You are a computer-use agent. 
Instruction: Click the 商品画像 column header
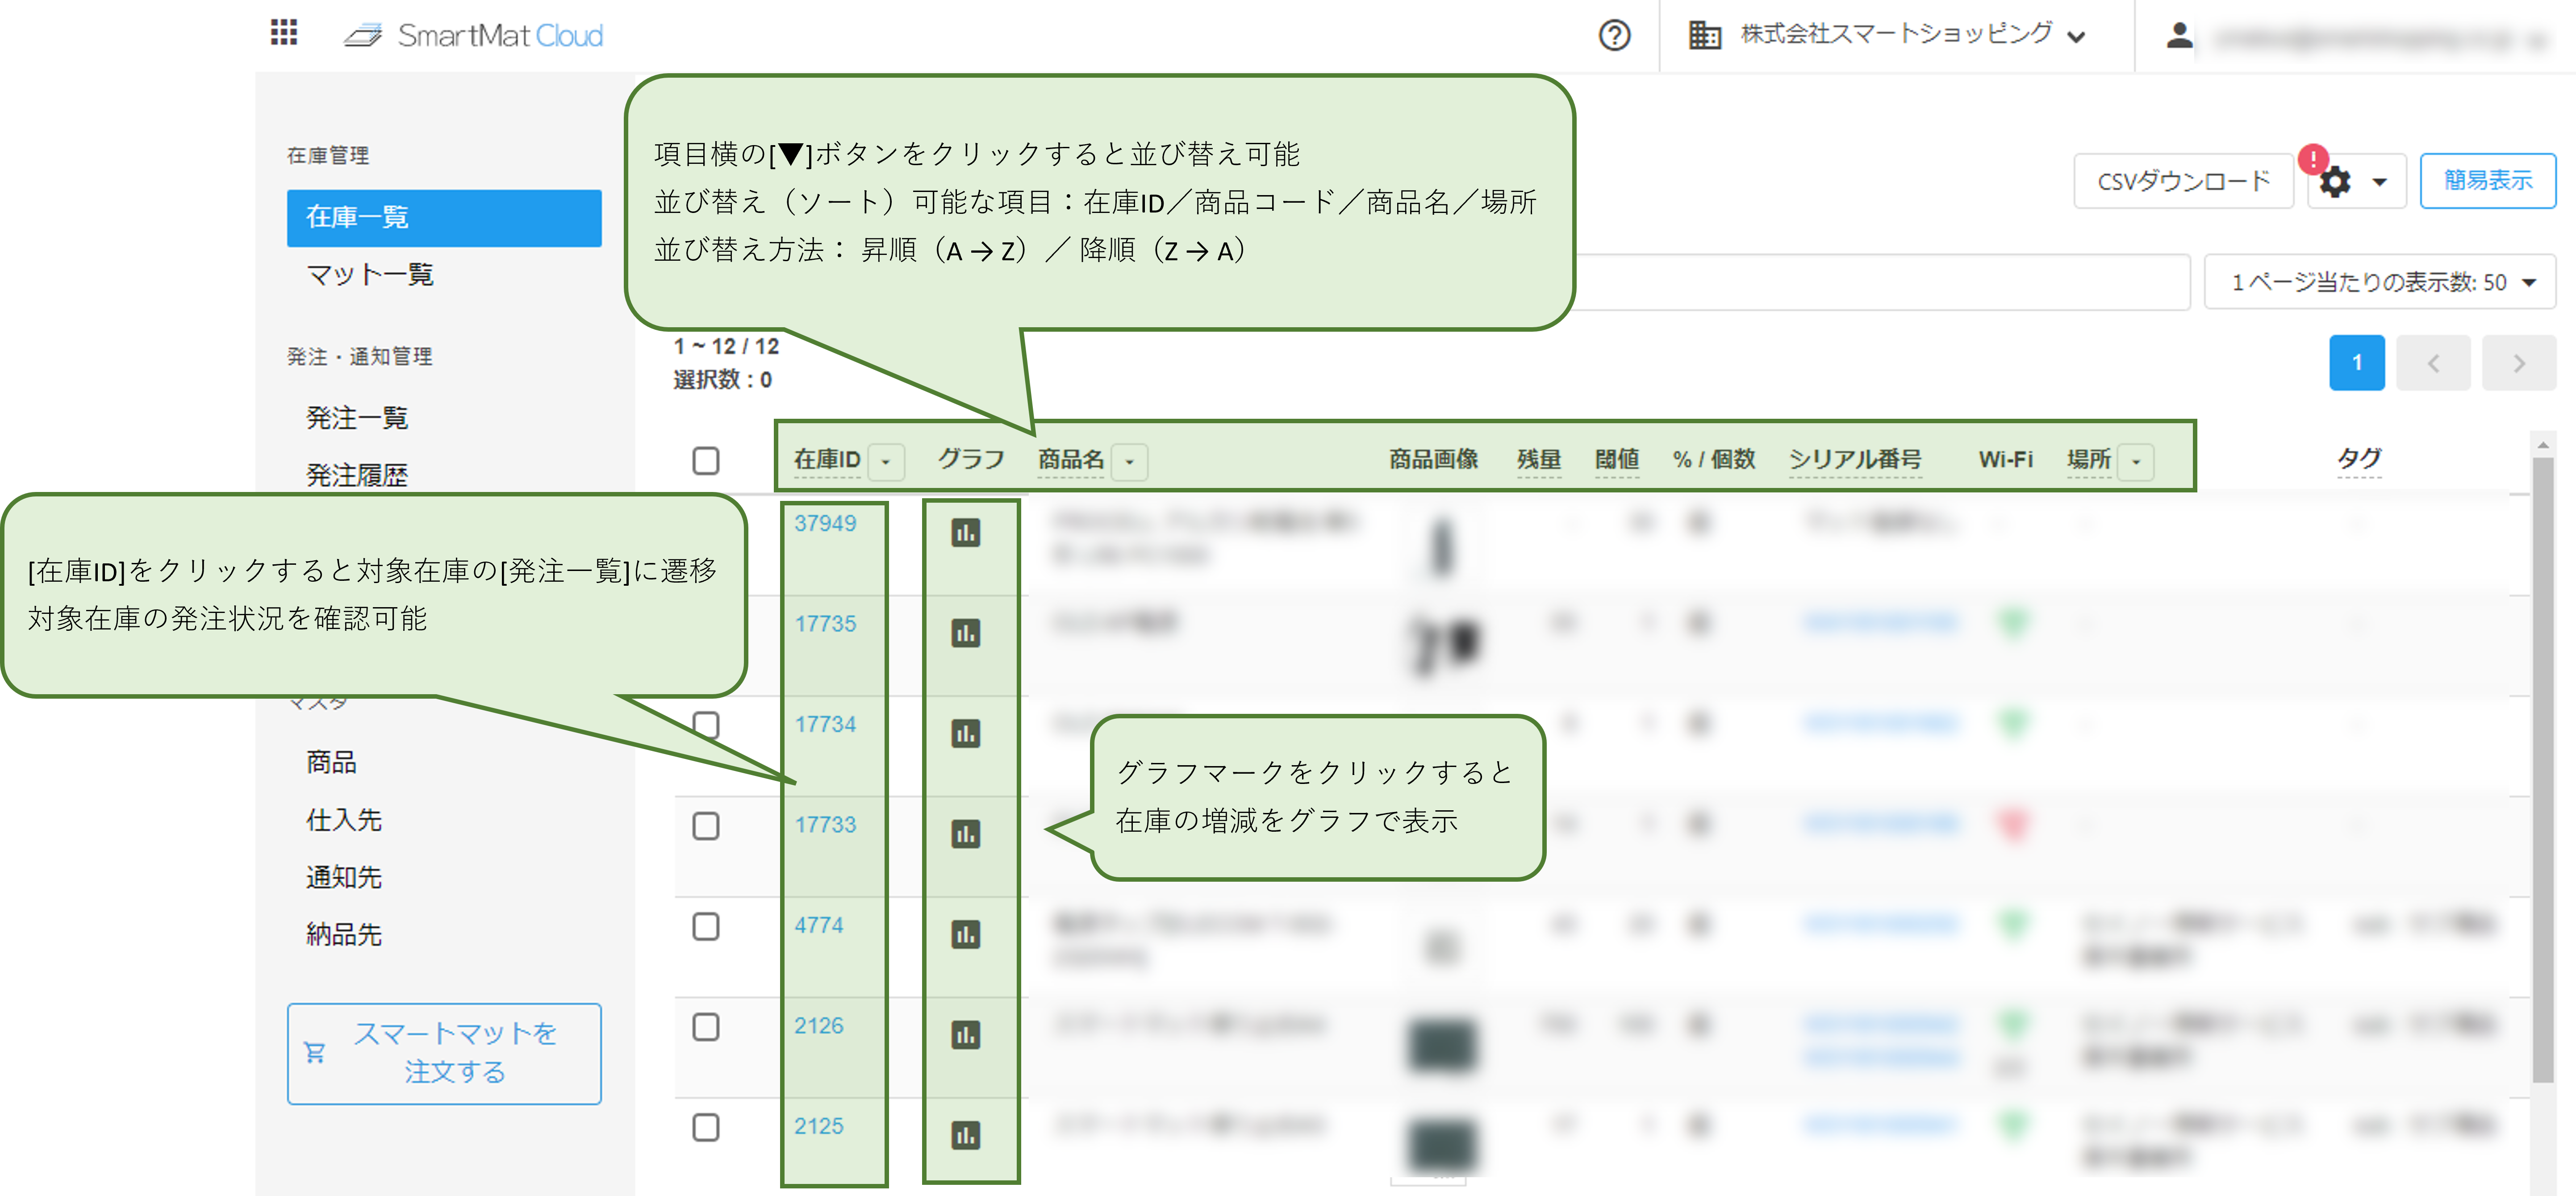[1433, 459]
